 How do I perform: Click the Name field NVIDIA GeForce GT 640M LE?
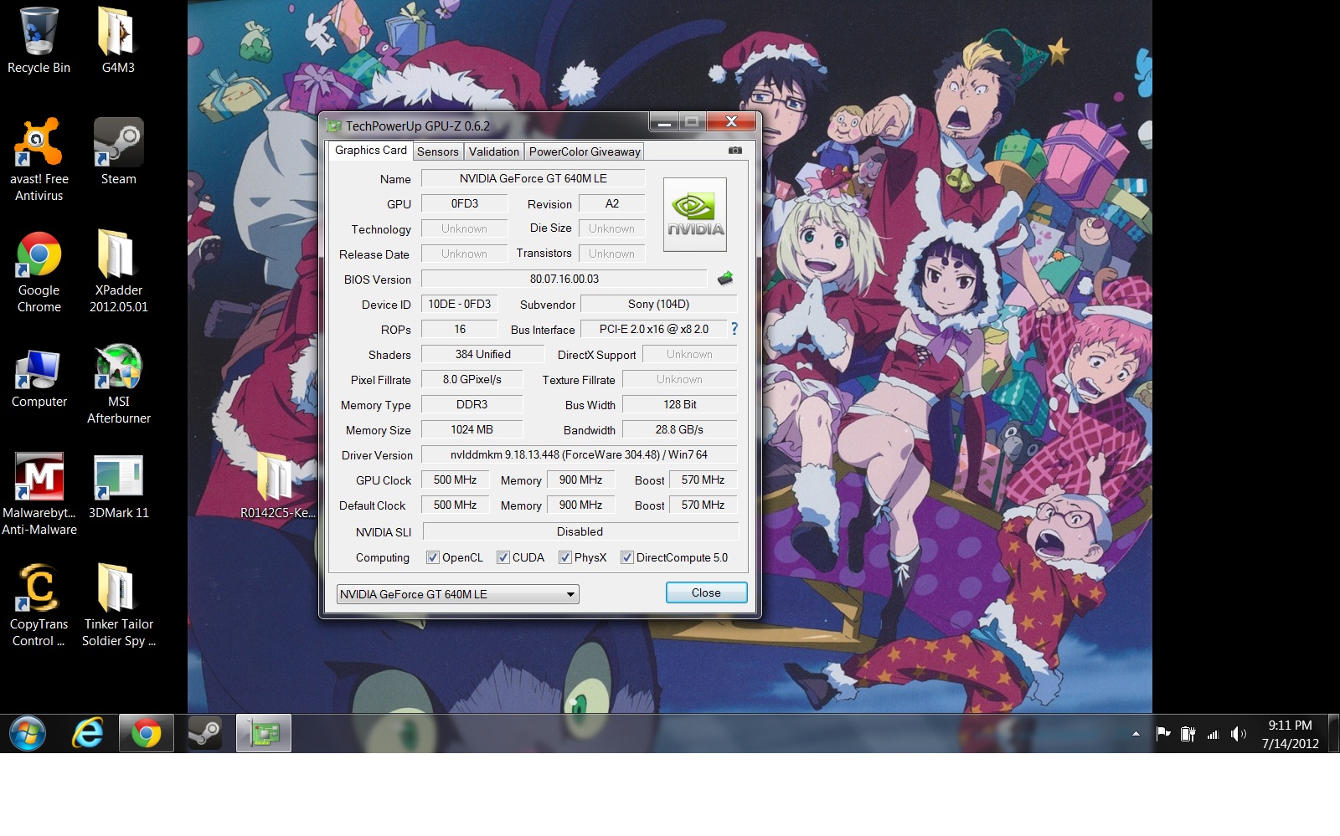[x=533, y=178]
